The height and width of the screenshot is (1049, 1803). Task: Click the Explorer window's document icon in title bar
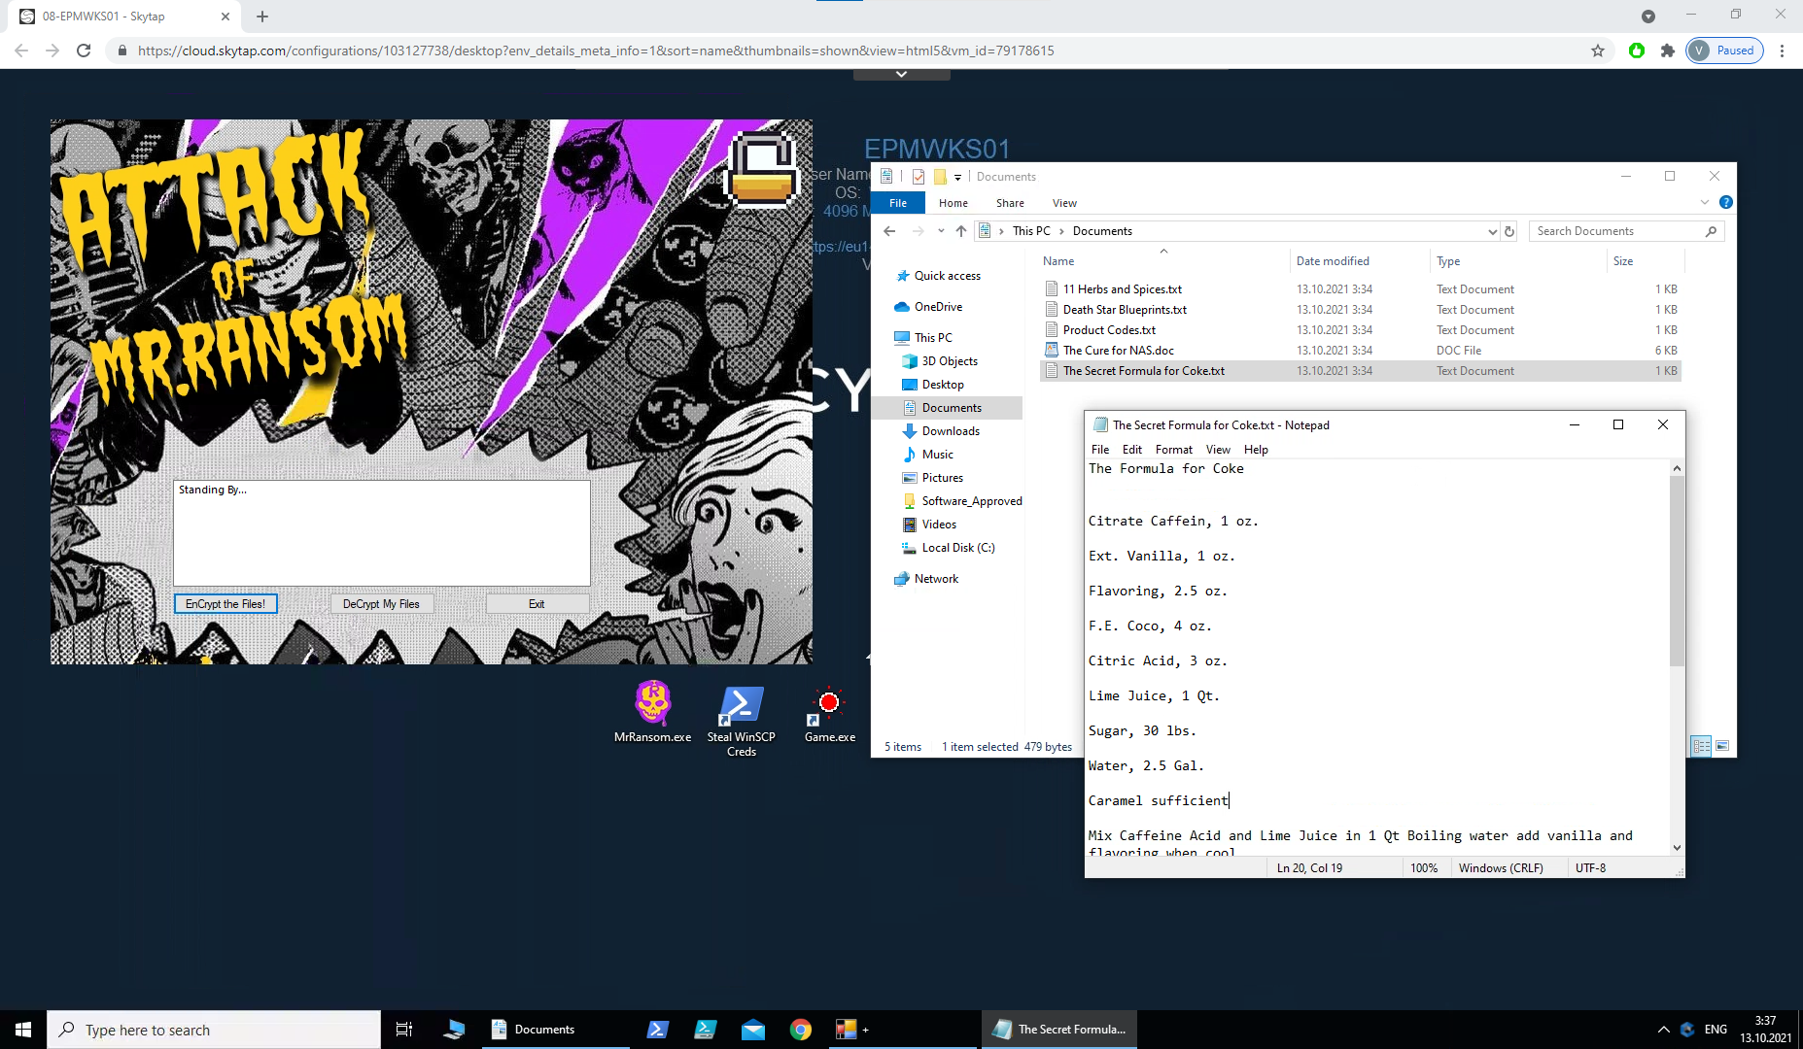(x=886, y=176)
